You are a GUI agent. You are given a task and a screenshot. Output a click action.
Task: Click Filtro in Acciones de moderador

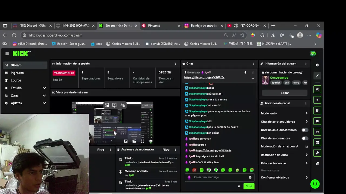[166, 150]
